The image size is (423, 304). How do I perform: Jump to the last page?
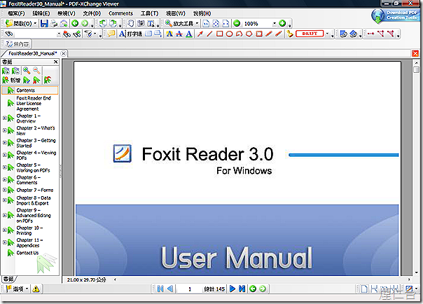(242, 289)
